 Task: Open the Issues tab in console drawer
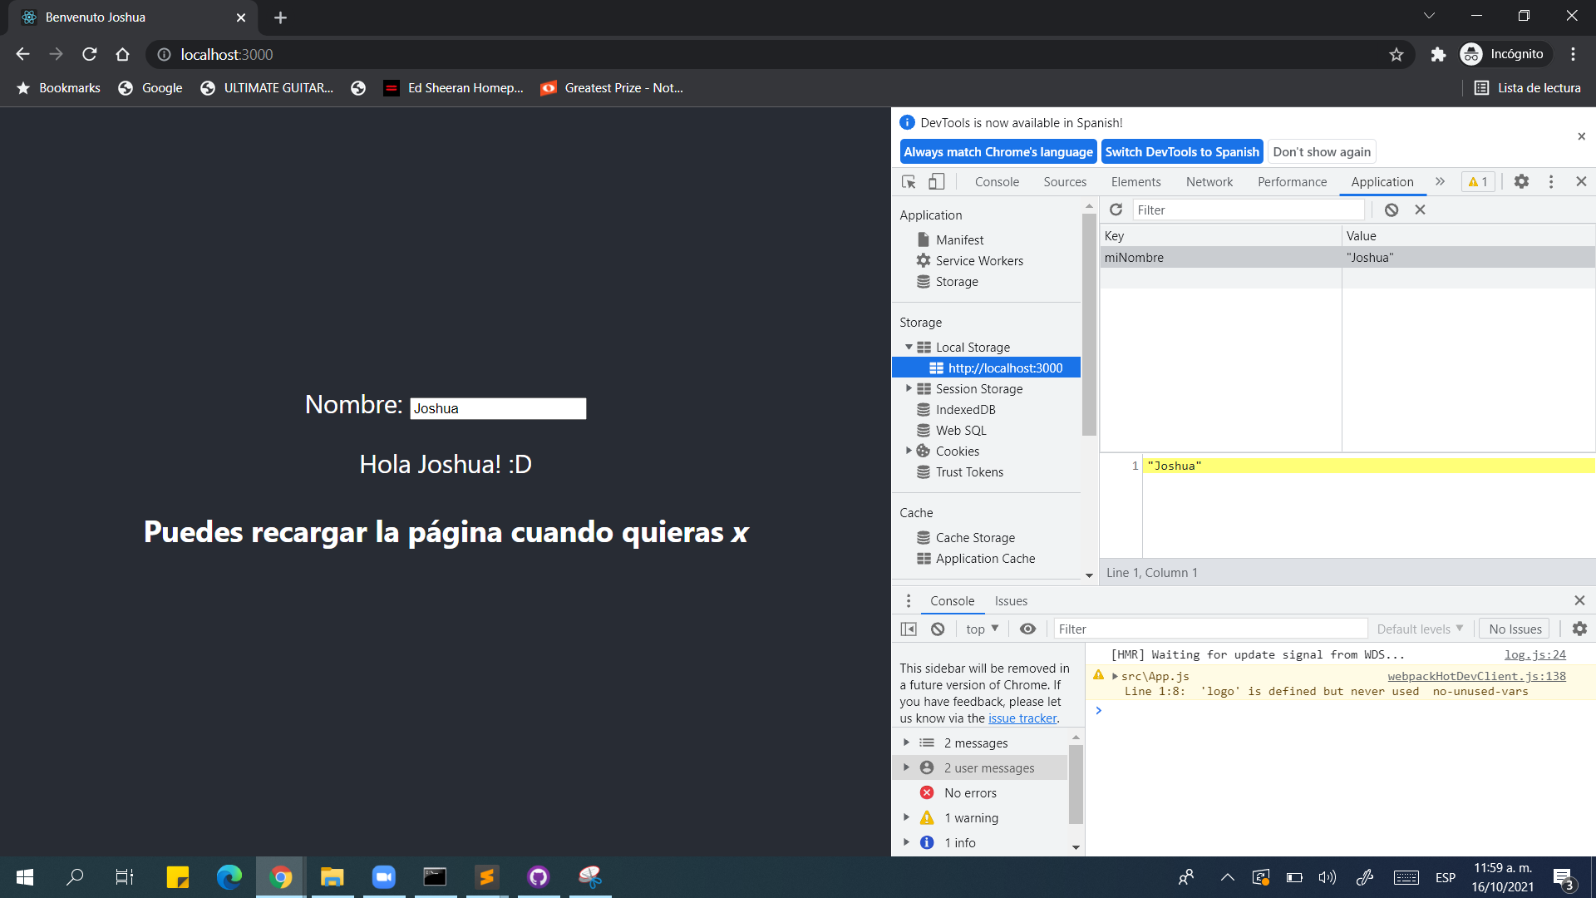(x=1011, y=600)
